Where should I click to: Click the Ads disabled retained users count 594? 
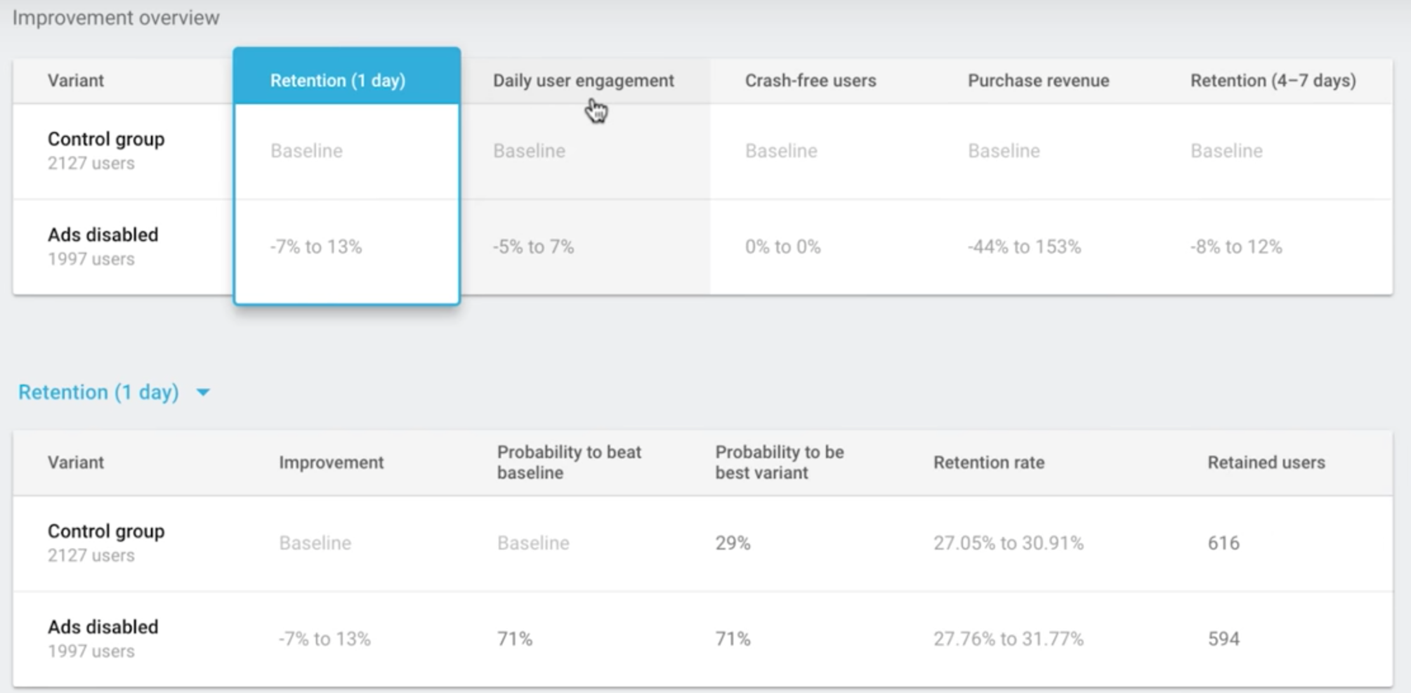[1223, 638]
